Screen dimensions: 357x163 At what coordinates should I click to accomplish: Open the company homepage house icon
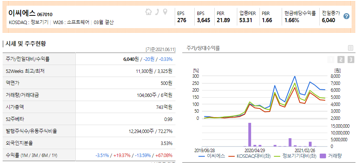coord(148,12)
